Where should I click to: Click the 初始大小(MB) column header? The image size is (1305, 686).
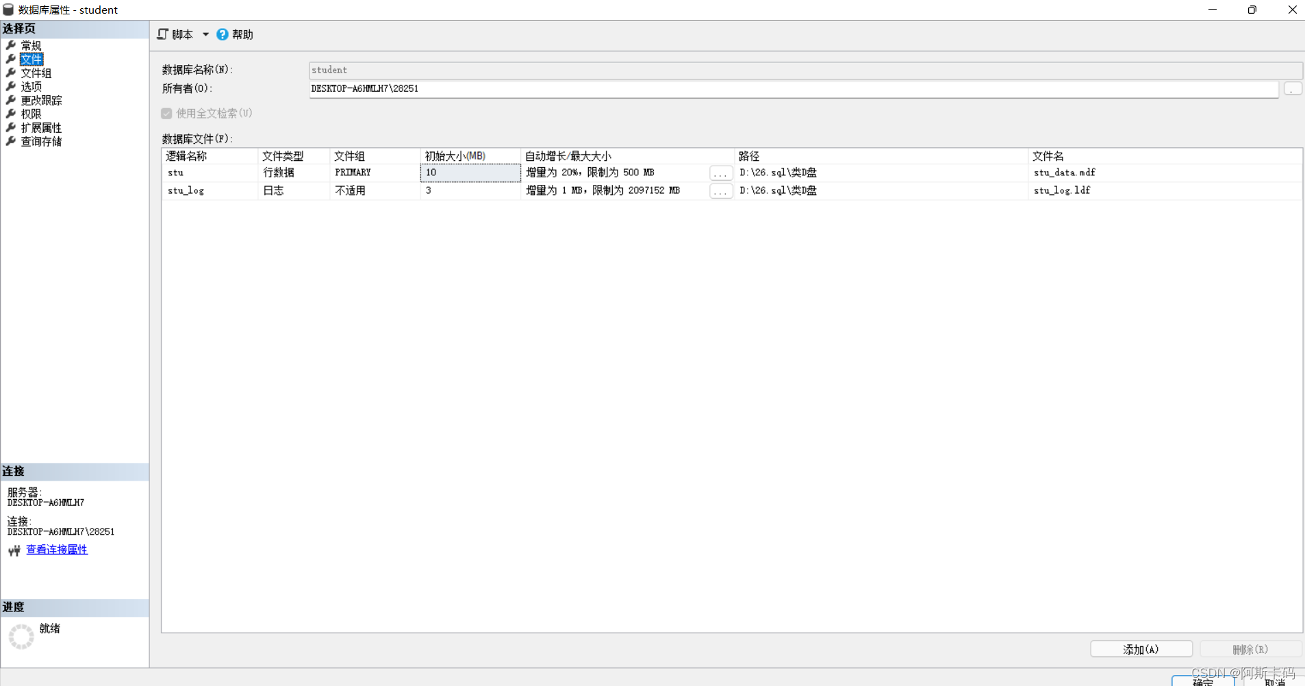pyautogui.click(x=470, y=156)
